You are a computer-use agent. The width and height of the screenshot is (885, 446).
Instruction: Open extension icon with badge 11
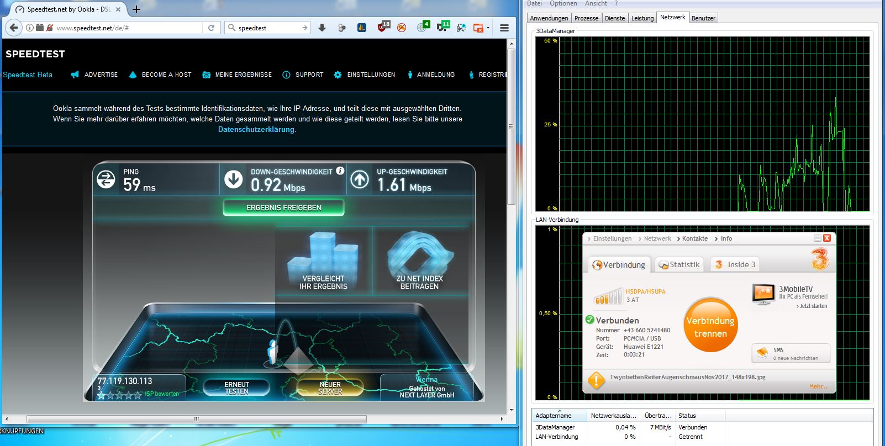pyautogui.click(x=443, y=26)
